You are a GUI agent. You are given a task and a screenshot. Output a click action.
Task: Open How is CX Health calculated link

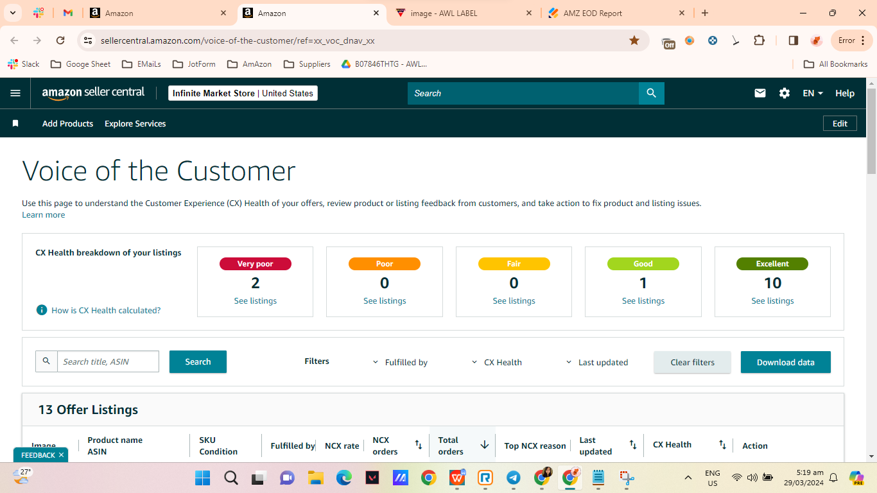coord(106,310)
